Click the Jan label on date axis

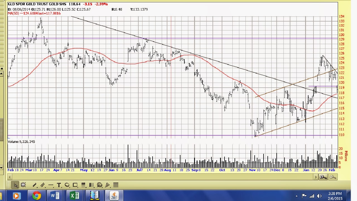point(306,170)
